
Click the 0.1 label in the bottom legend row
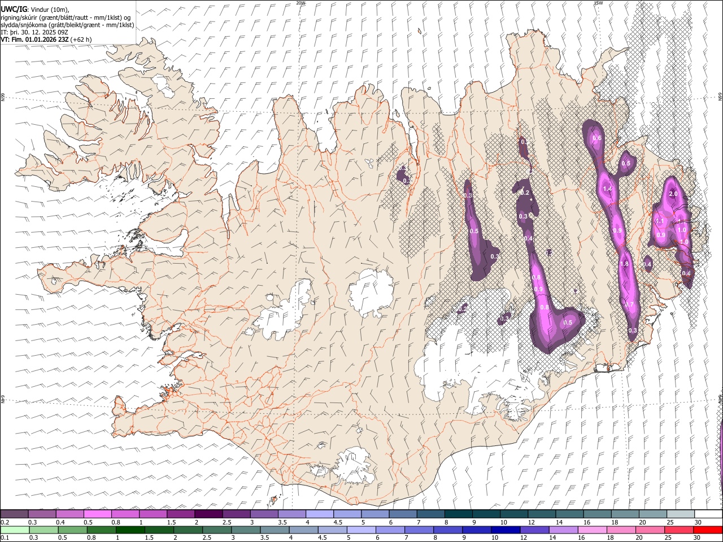pos(4,537)
